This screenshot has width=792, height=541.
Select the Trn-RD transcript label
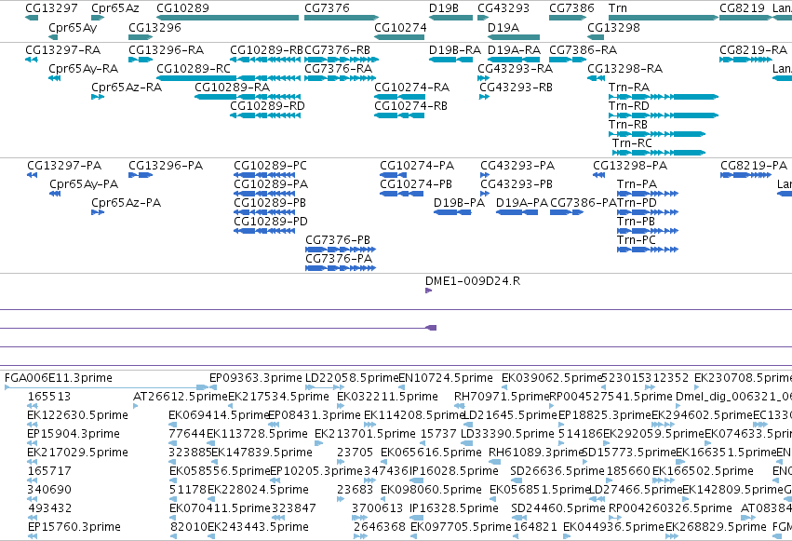[x=629, y=106]
